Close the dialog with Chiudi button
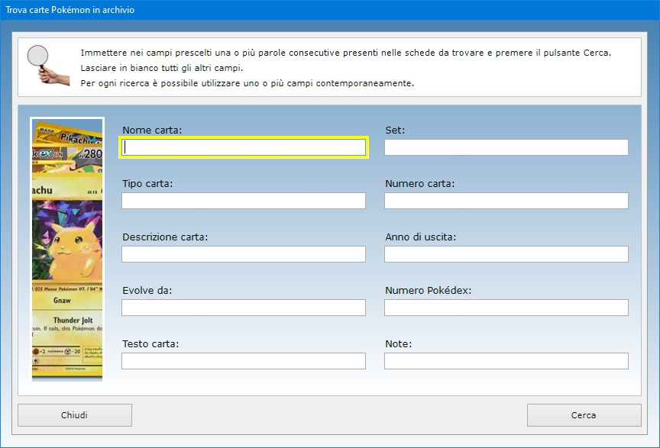The height and width of the screenshot is (448, 660). (x=75, y=415)
